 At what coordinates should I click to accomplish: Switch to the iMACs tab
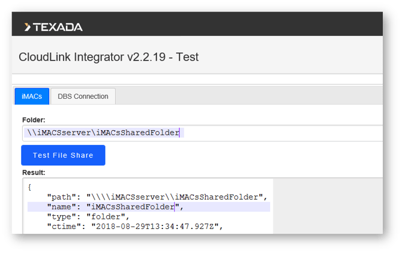pyautogui.click(x=32, y=97)
